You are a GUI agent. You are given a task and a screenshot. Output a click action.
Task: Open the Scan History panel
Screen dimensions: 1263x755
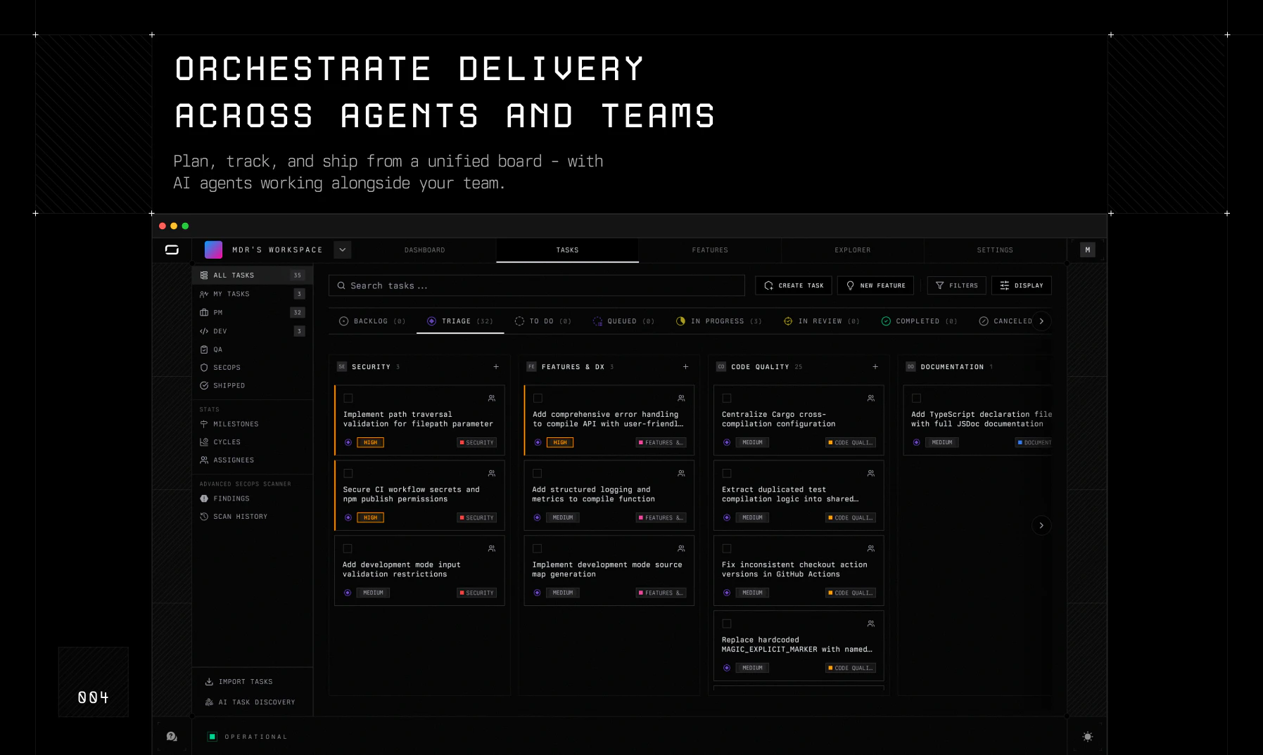pyautogui.click(x=241, y=517)
